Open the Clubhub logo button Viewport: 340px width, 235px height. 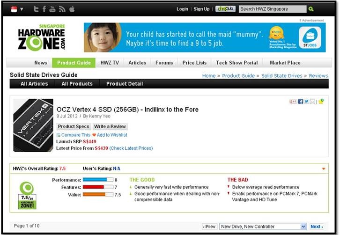[225, 9]
